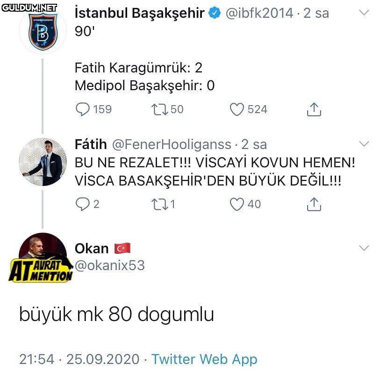The height and width of the screenshot is (378, 387).
Task: Retweet the Başakşehir tweet with 50 retweets
Action: coord(160,109)
